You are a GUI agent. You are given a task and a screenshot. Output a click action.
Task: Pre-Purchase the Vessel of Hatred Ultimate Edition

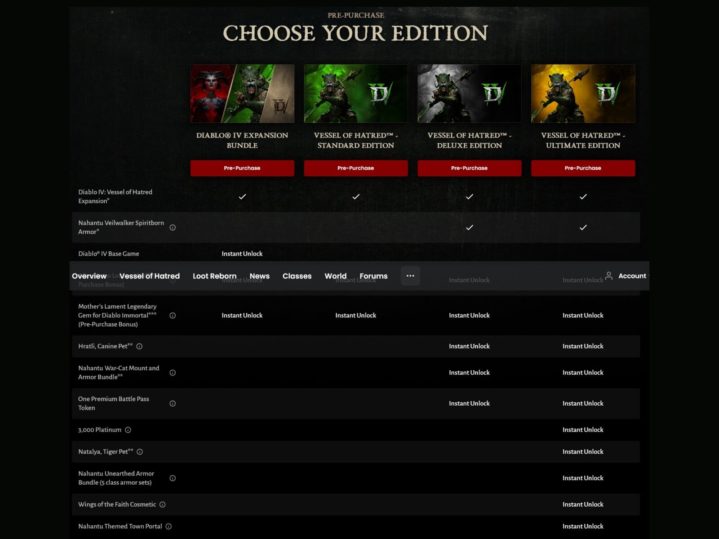point(583,168)
